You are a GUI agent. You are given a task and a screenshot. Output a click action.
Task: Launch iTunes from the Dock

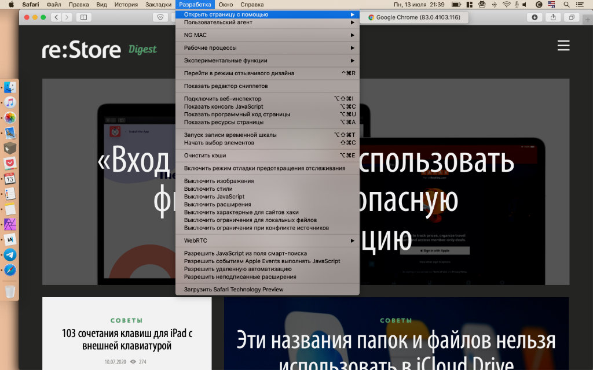coord(10,102)
